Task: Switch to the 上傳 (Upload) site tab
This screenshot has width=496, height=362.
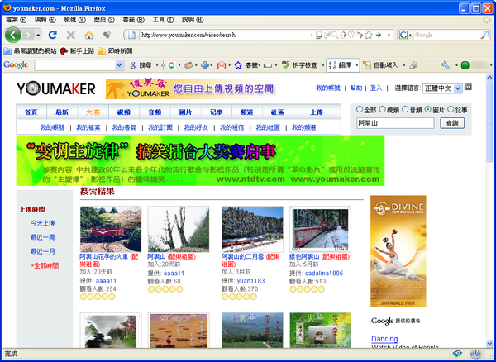Action: click(317, 112)
